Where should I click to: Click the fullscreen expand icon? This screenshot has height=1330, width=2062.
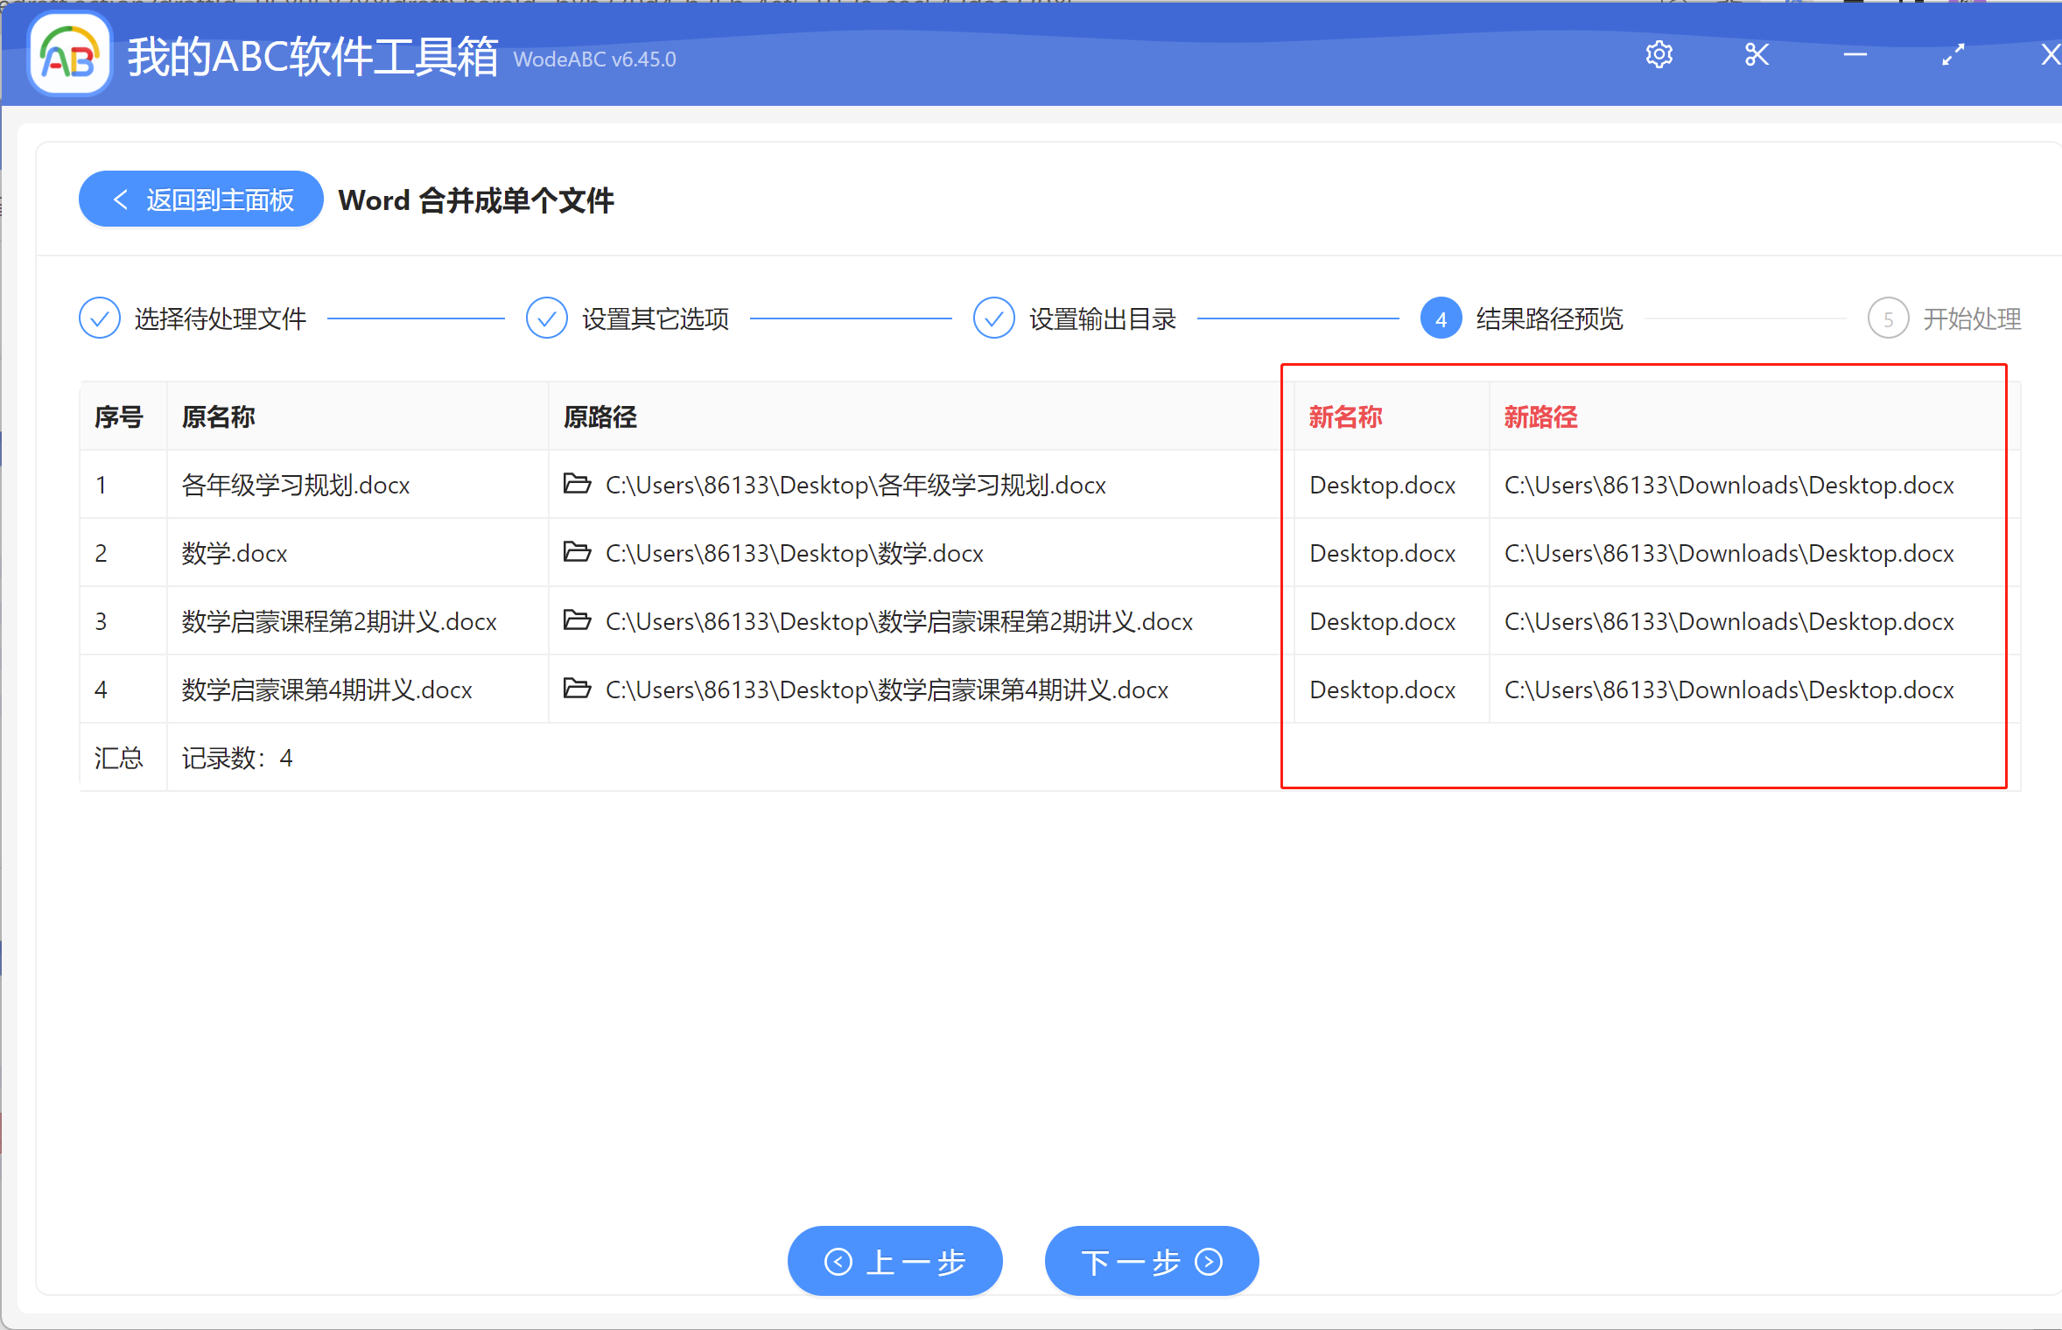[1953, 54]
